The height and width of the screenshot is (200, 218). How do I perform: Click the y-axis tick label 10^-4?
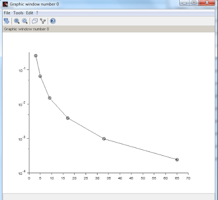[21, 173]
